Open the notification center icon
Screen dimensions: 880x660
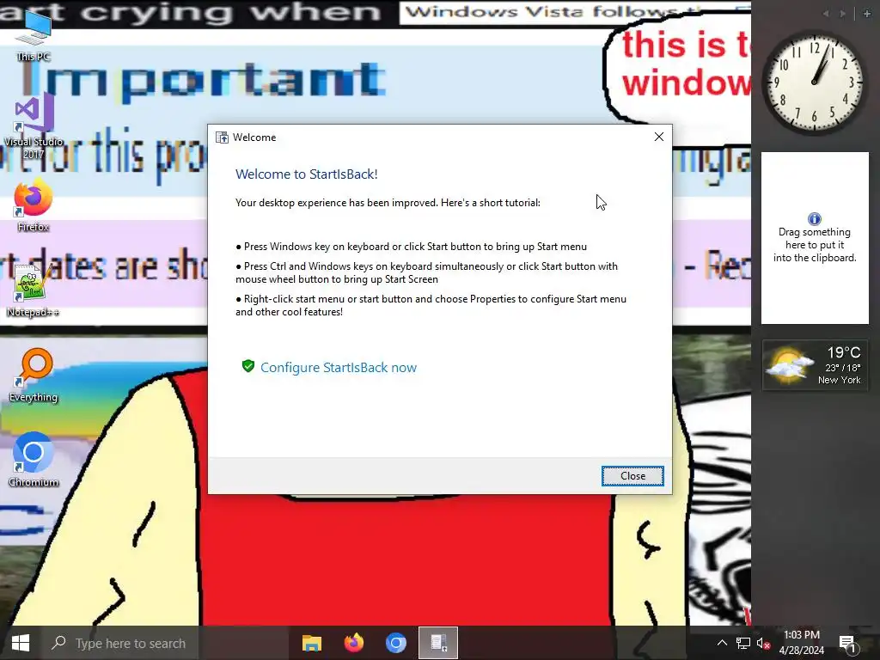tap(846, 644)
